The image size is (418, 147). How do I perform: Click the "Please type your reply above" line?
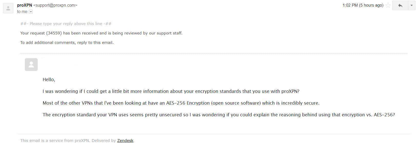point(66,24)
